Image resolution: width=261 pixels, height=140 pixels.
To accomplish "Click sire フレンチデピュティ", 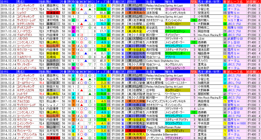I will pyautogui.click(x=175, y=131).
